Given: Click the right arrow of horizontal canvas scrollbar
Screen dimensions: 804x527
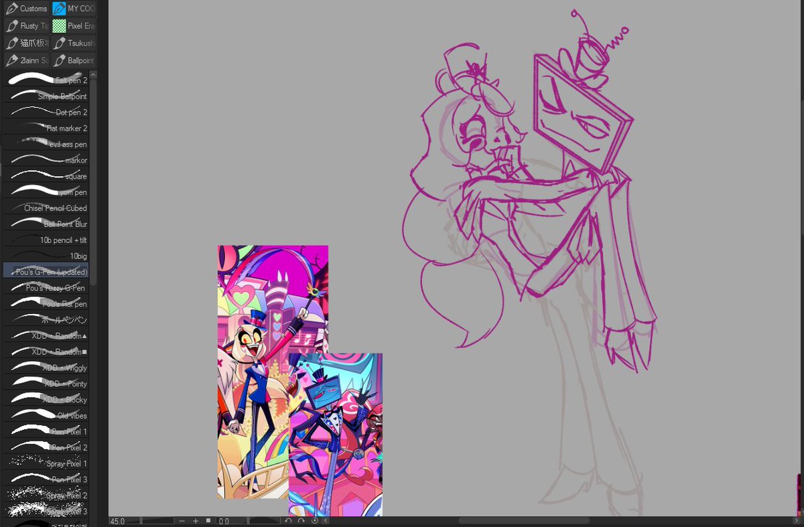Looking at the screenshot, I should click(x=795, y=521).
